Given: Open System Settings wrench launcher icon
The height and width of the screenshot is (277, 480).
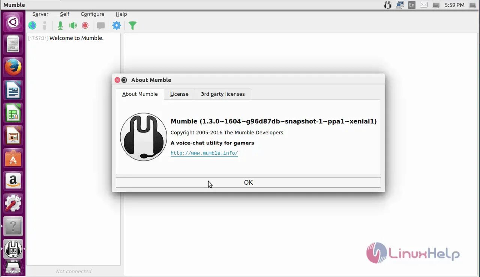Looking at the screenshot, I should click(x=13, y=204).
